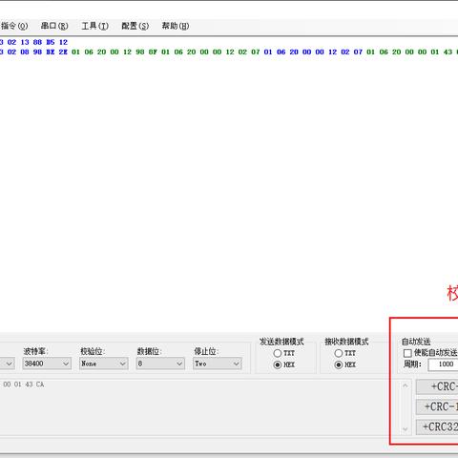Click the +CRC32 checksum button
Viewport: 458px width, 458px height.
pos(437,427)
